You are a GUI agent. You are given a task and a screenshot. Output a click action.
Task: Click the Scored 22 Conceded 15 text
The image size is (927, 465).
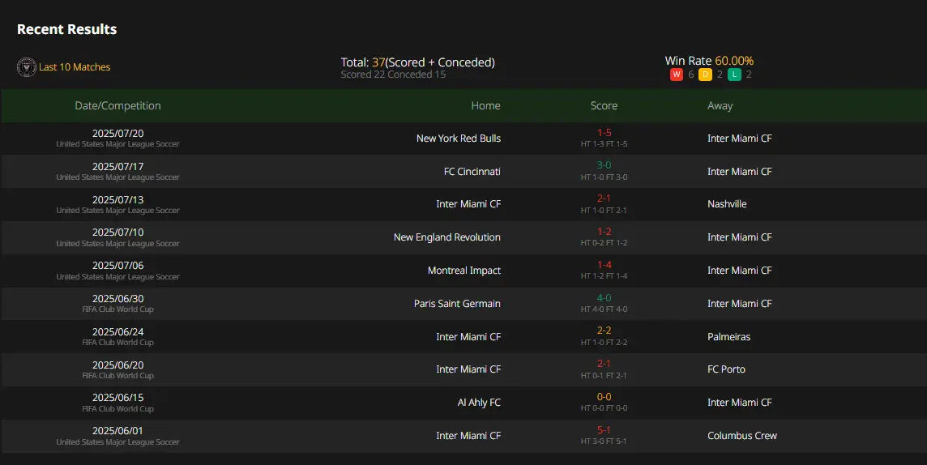tap(393, 75)
